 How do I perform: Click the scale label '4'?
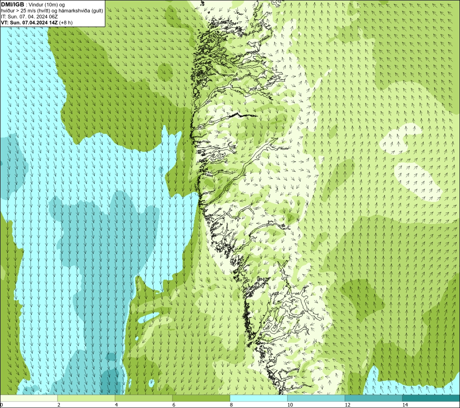pos(116,405)
